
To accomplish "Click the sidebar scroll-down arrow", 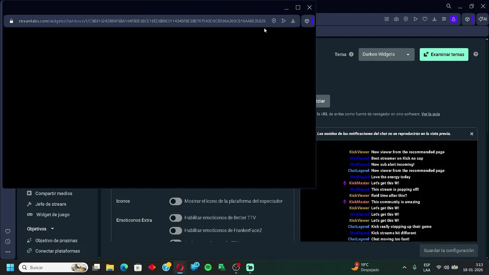I will [99, 258].
